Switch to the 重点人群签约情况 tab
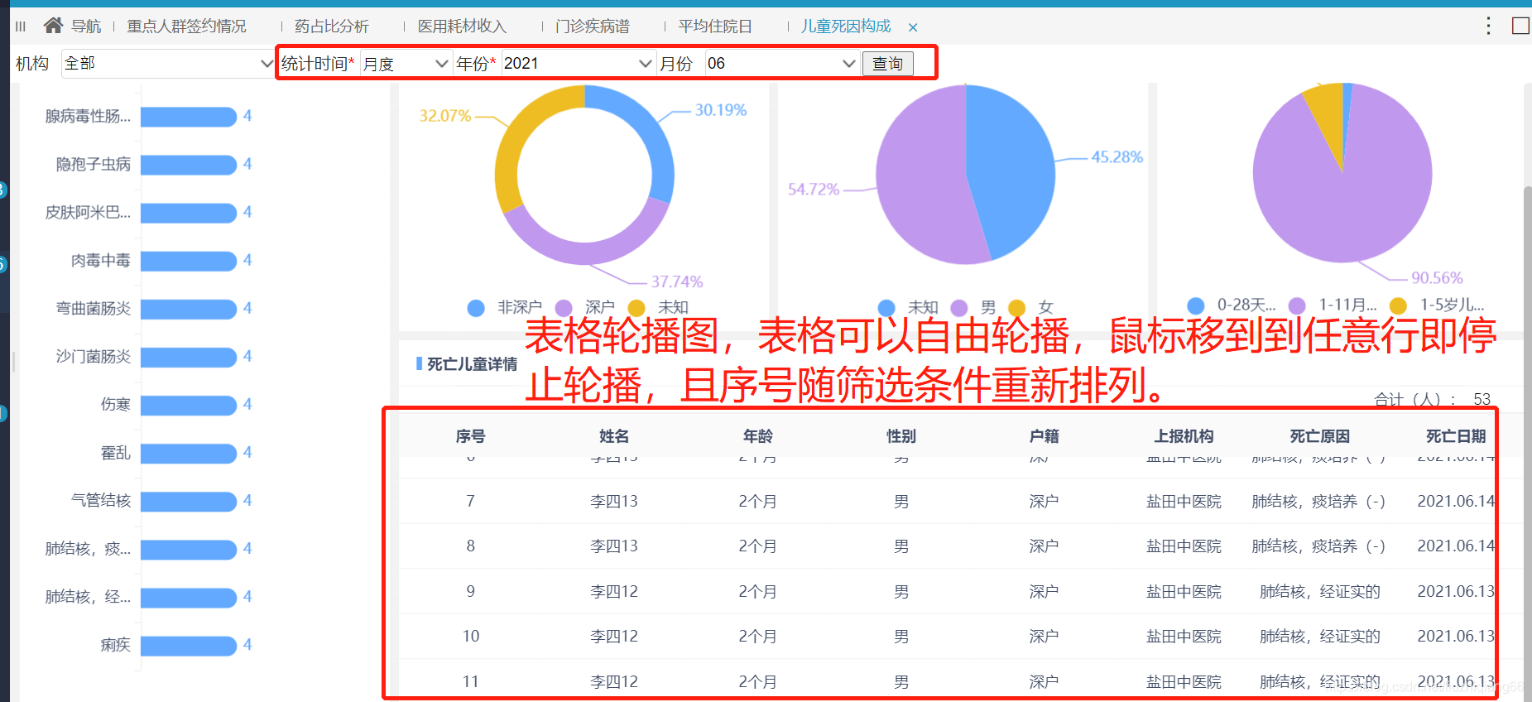The image size is (1532, 702). click(186, 26)
